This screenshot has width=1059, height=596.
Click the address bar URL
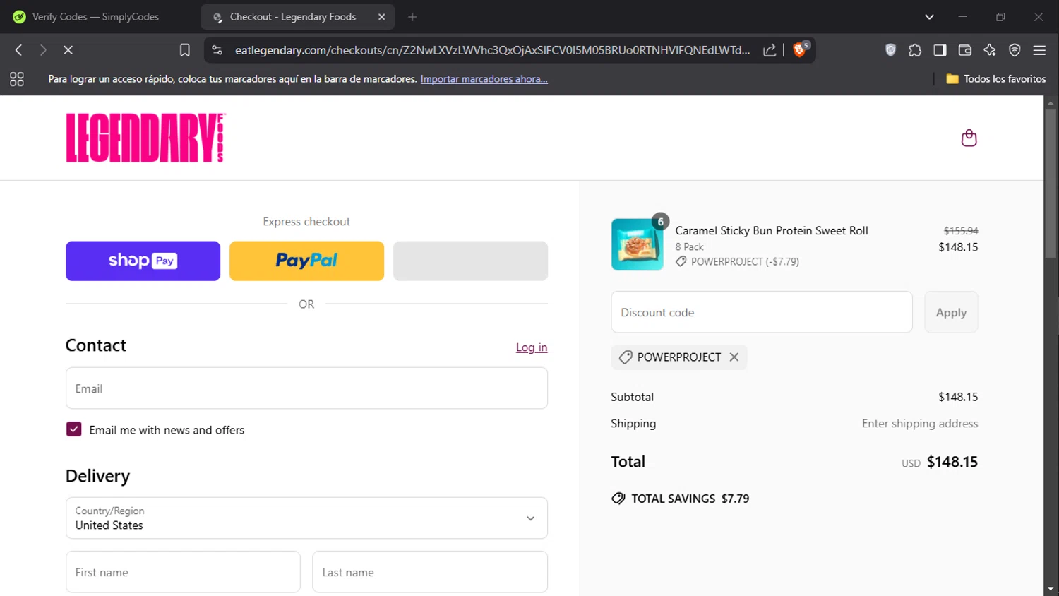click(492, 50)
